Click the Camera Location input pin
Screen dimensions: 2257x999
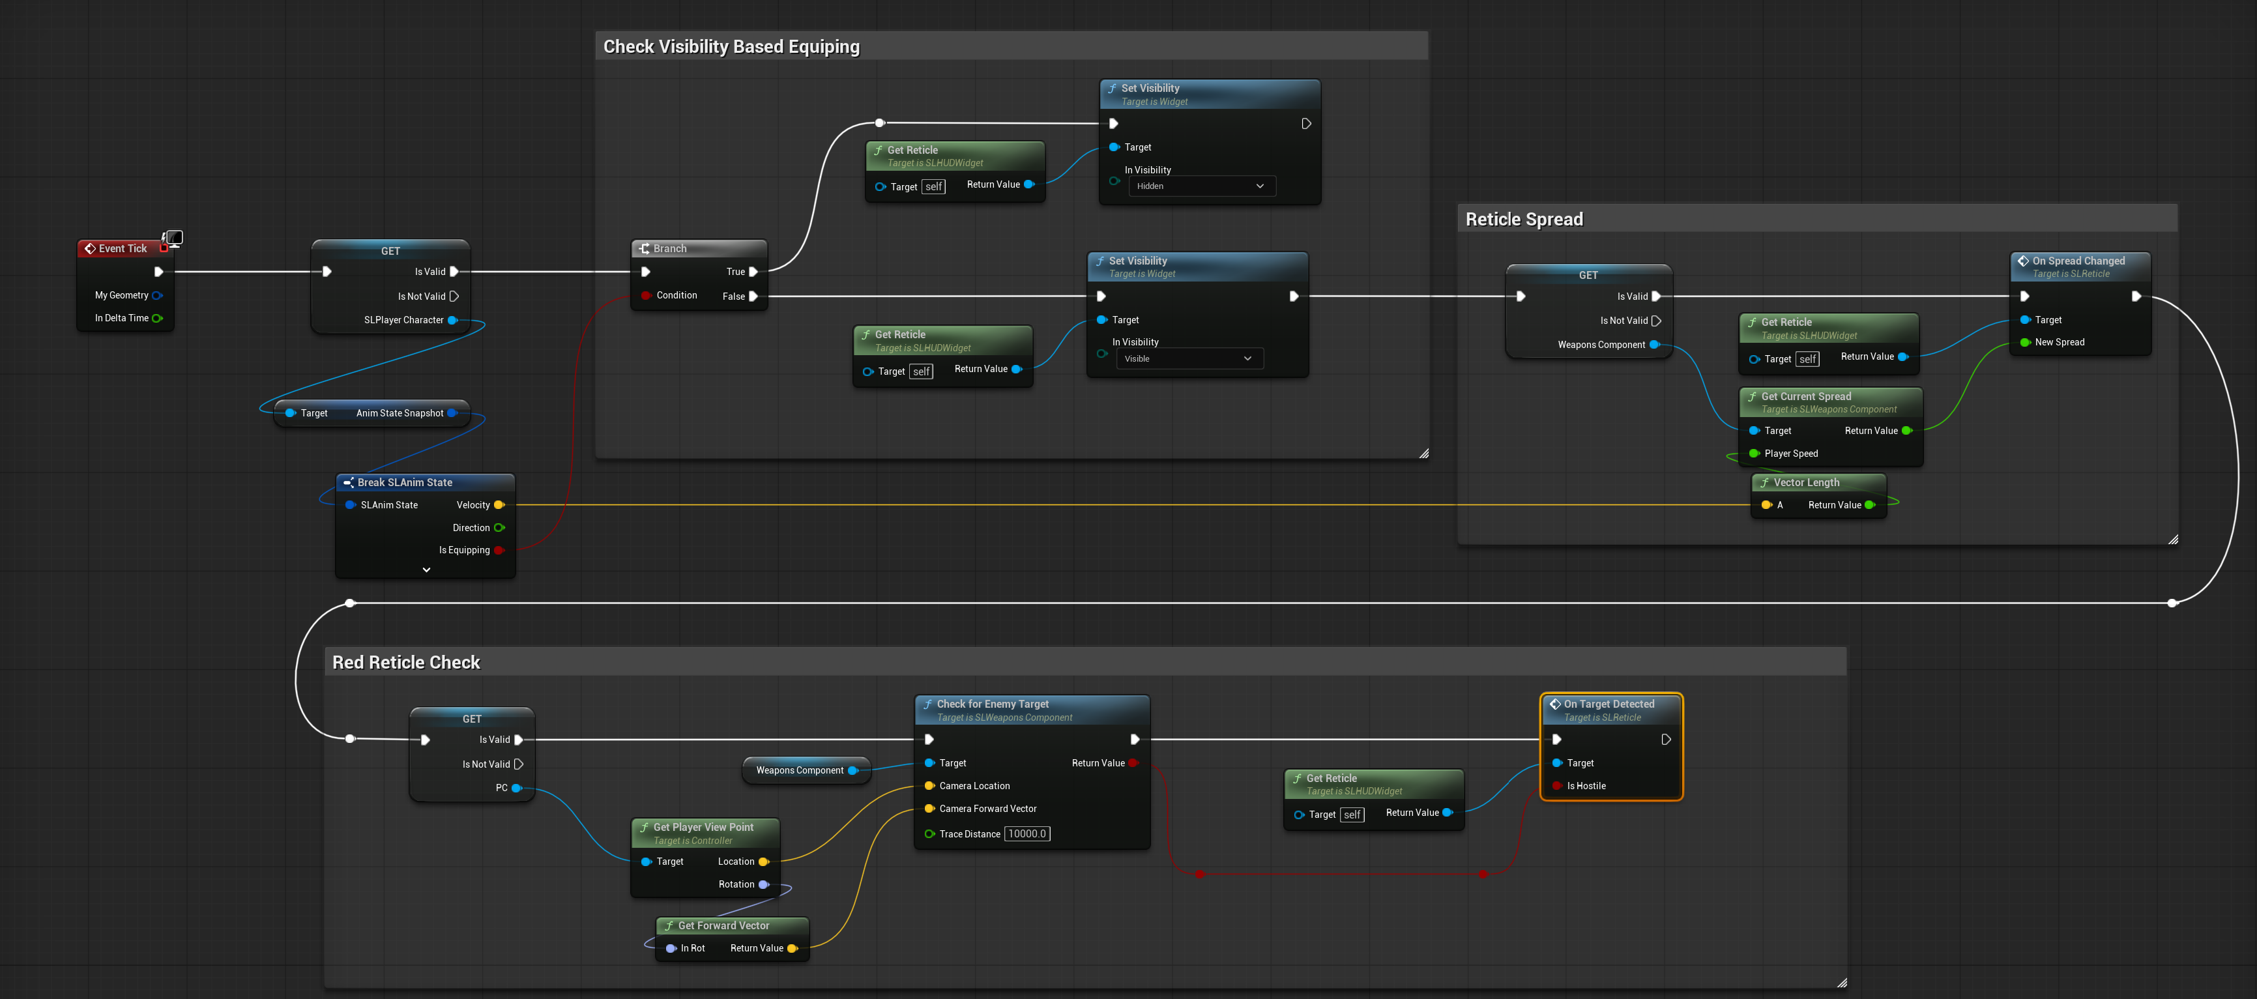coord(929,786)
